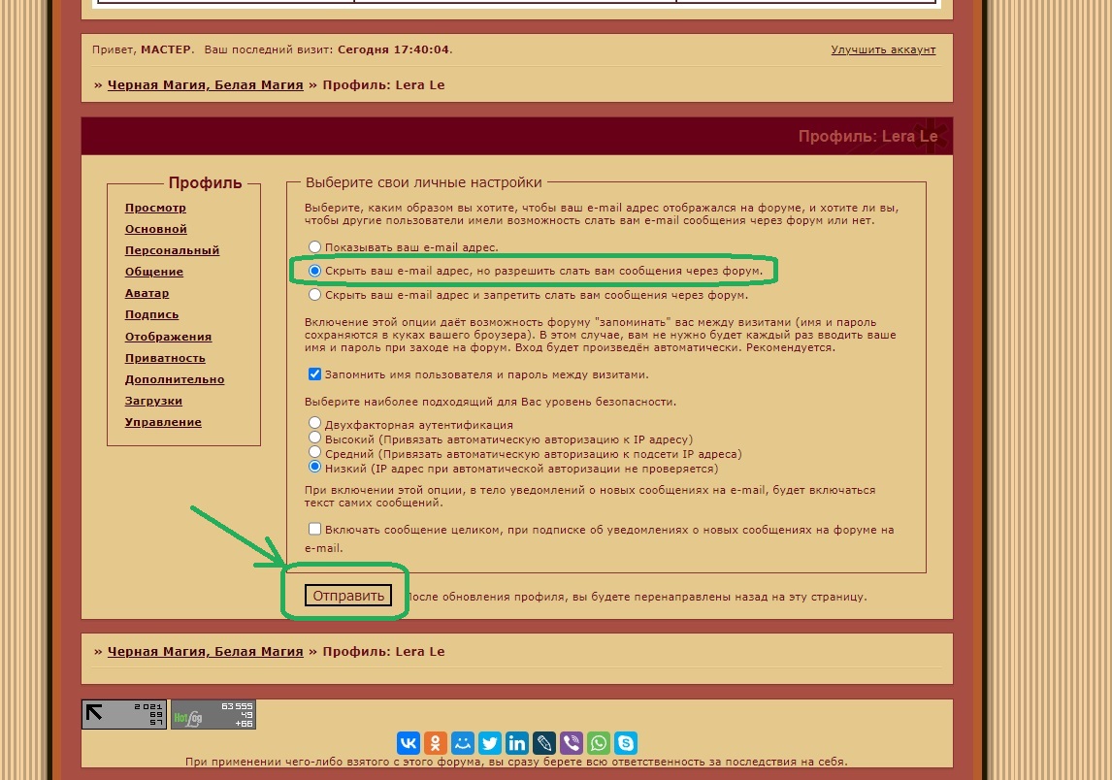Select hide e-mail and forbid forum messages
This screenshot has width=1112, height=780.
(315, 294)
